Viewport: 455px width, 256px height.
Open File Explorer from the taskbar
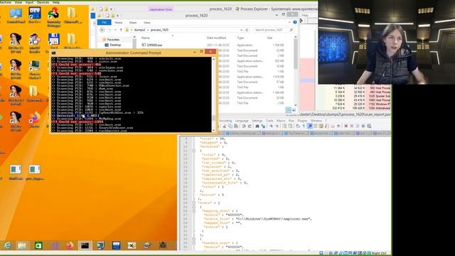coord(22,245)
